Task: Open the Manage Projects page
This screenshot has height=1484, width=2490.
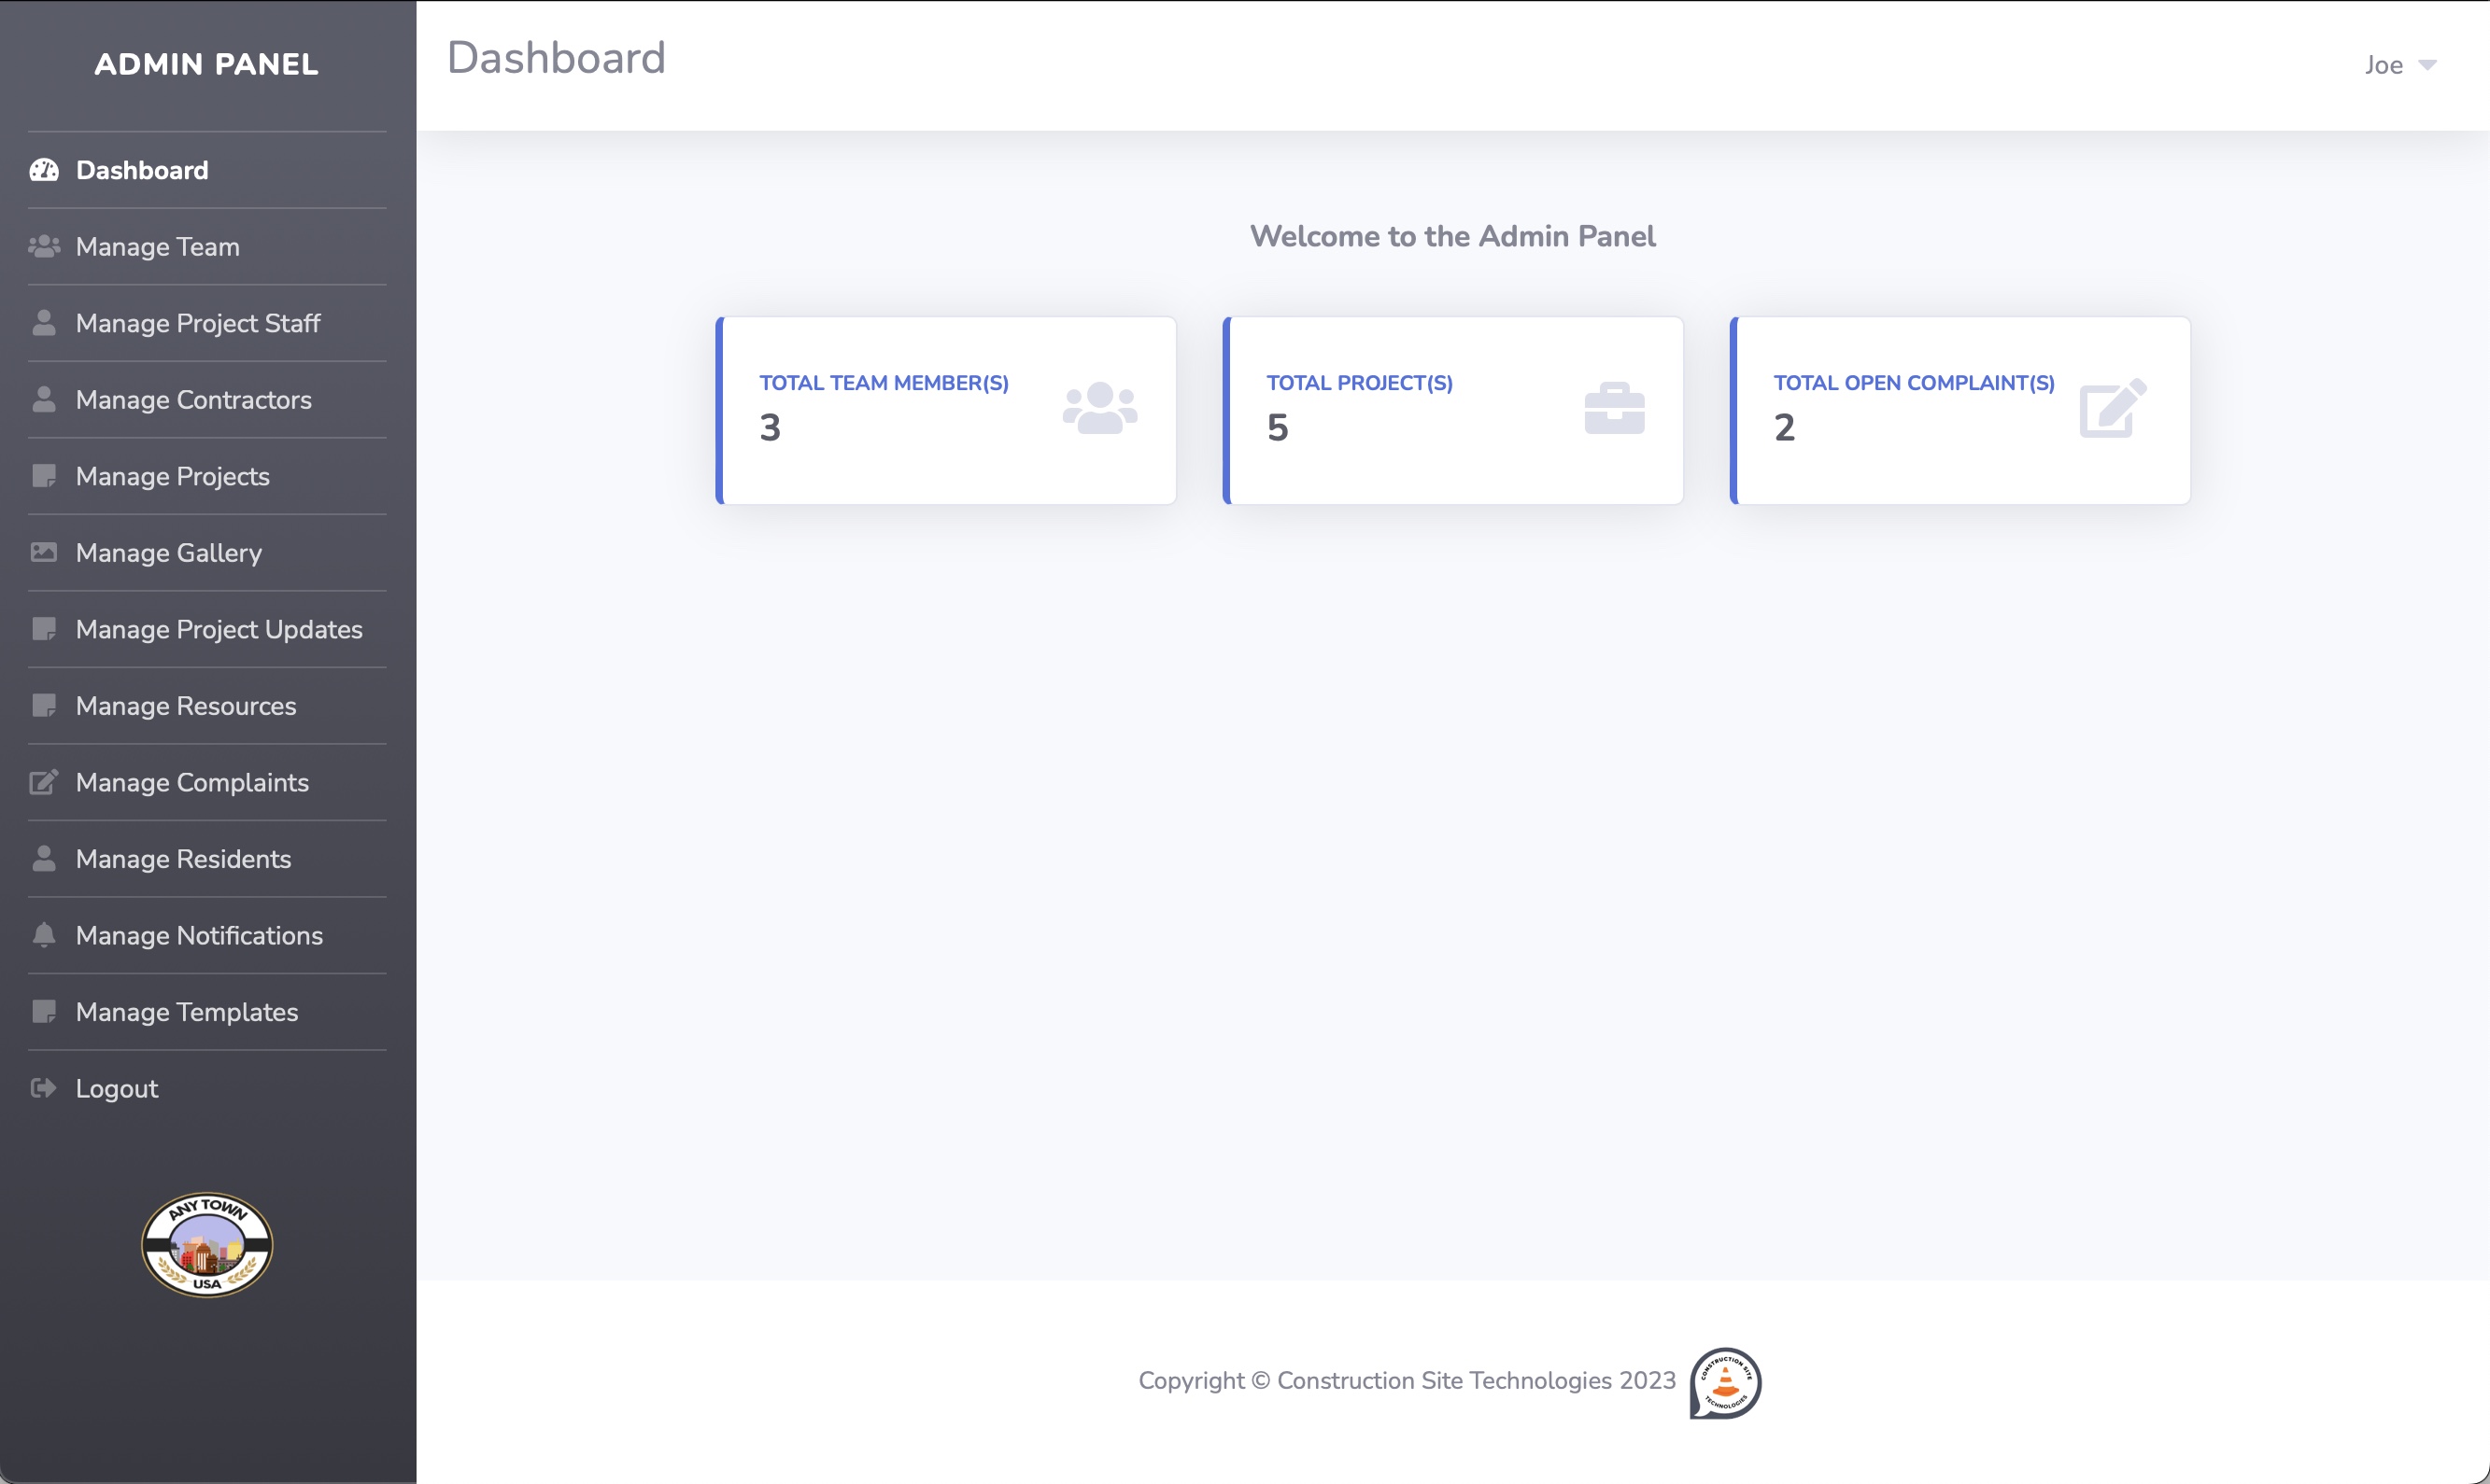Action: (207, 476)
